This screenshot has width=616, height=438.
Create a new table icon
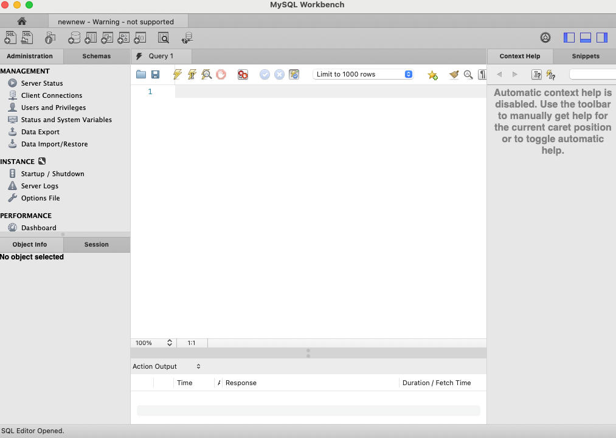[x=91, y=38]
